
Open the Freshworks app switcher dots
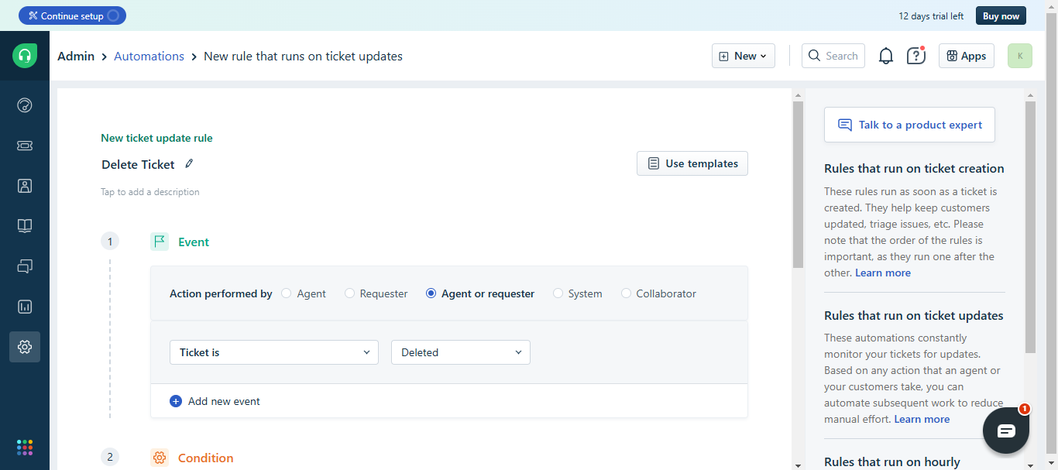[25, 448]
